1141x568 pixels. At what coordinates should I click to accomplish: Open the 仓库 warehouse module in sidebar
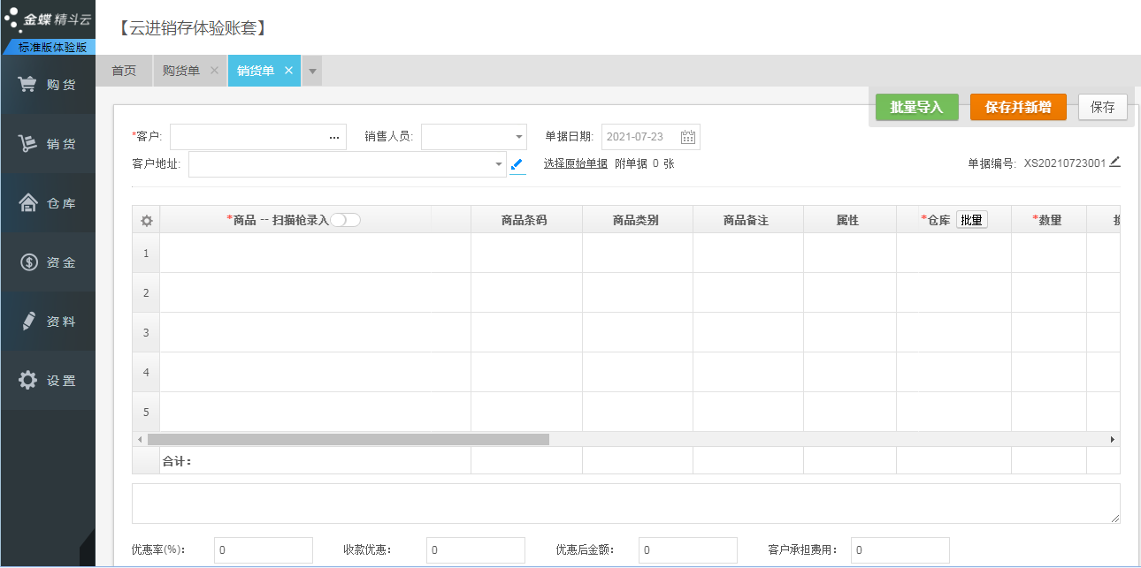(48, 203)
